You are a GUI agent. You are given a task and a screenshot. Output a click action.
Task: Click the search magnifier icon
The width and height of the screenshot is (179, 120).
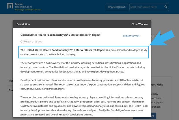(166, 7)
